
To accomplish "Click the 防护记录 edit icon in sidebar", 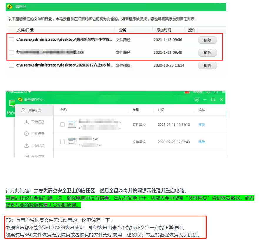I will pyautogui.click(x=24, y=110).
